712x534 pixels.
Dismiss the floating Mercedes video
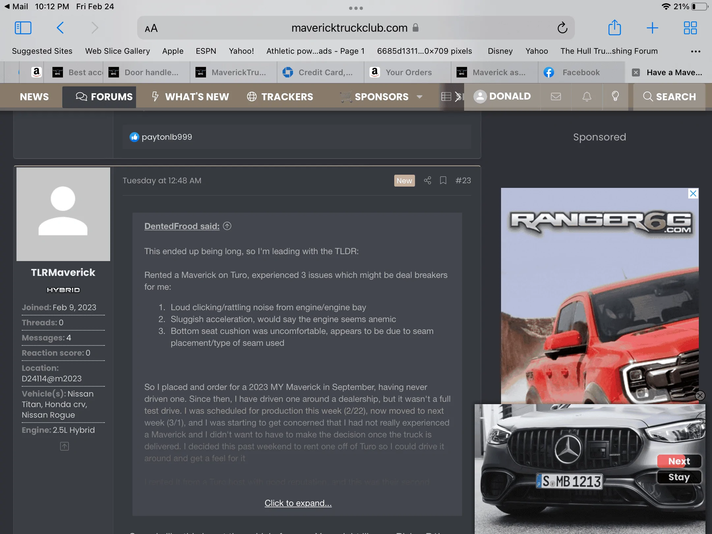(700, 395)
